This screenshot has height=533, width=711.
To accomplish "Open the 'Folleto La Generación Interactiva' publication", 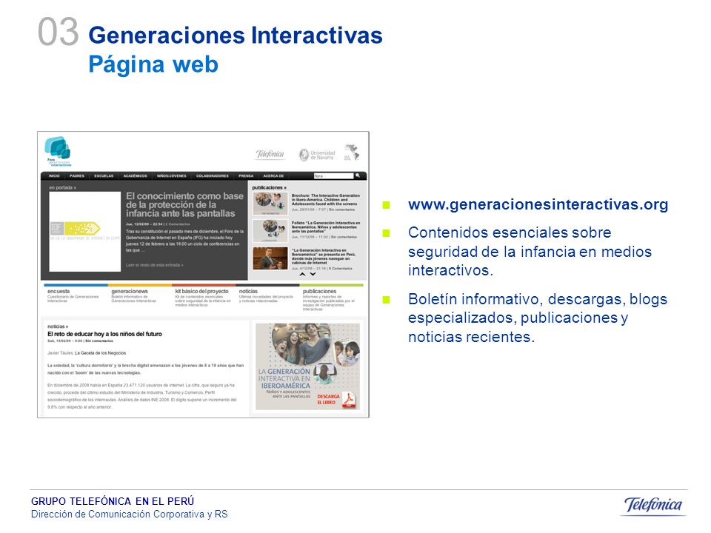I will pyautogui.click(x=326, y=227).
